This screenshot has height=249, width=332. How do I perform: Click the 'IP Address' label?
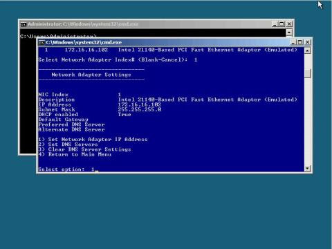coord(55,104)
